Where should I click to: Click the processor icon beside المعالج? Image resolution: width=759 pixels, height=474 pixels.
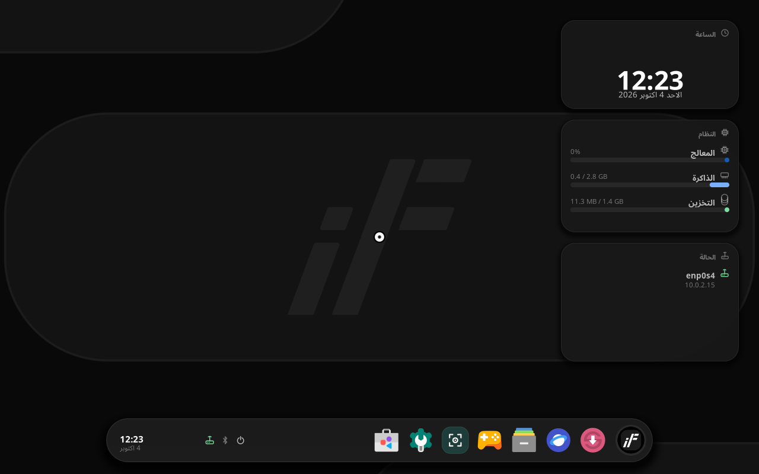click(725, 150)
